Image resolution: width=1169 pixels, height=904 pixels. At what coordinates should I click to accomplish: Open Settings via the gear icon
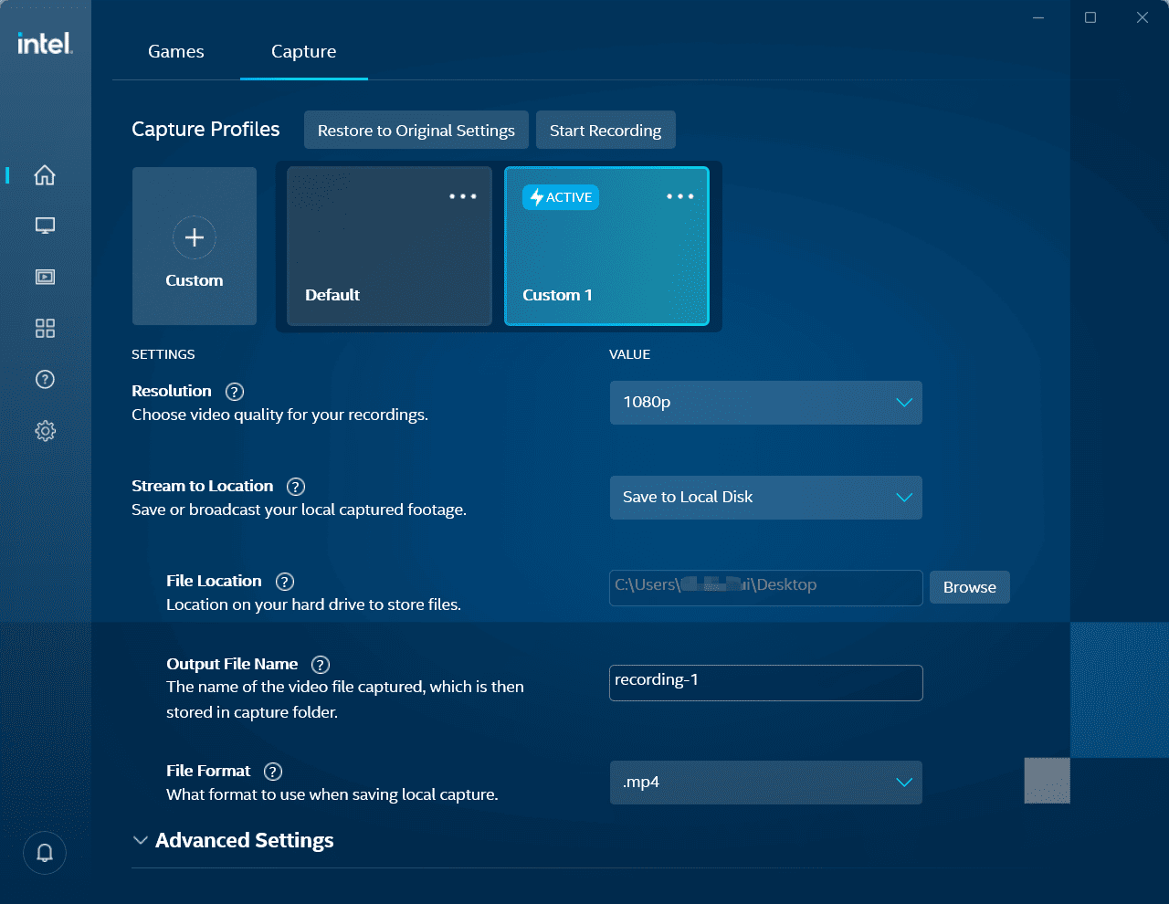[x=44, y=430]
